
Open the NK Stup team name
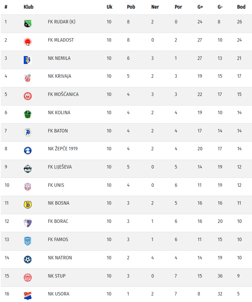[56, 276]
